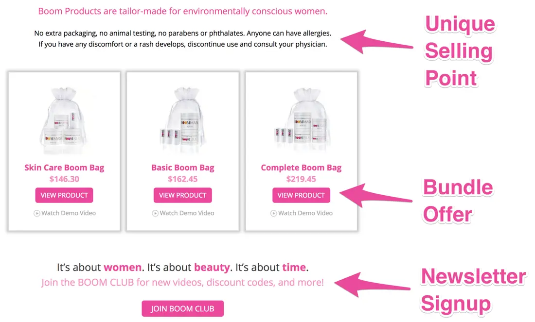Click play icon under Skin Care Boom Bag
The width and height of the screenshot is (535, 322).
(36, 213)
